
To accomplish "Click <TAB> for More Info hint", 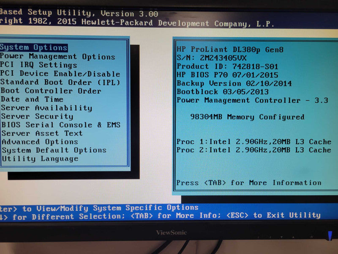I will [x=176, y=216].
